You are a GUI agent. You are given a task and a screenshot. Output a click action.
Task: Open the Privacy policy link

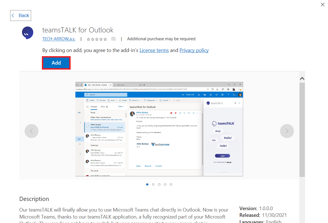(x=194, y=50)
